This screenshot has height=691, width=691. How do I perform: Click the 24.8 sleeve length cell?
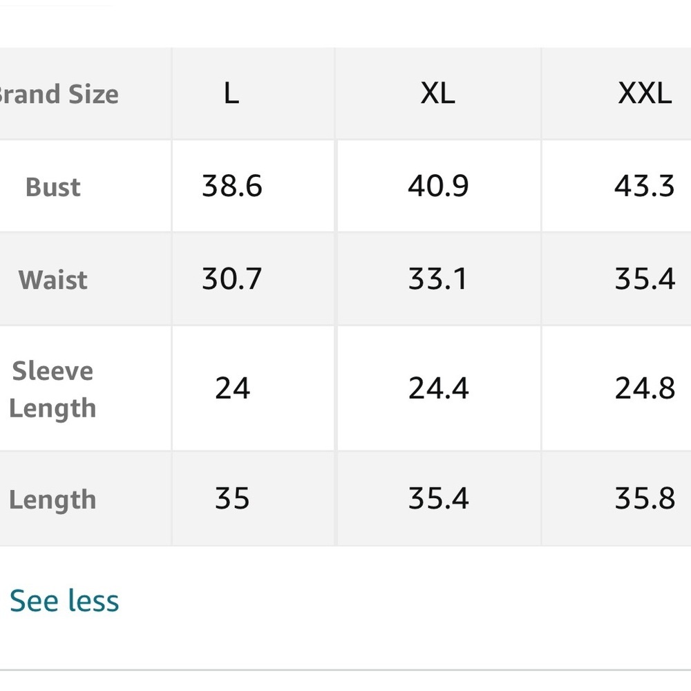(x=644, y=388)
